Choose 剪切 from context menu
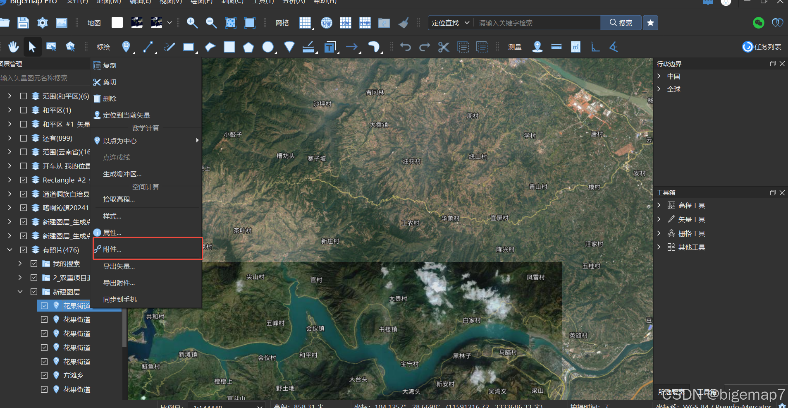Screen dimensions: 788x408 pos(146,82)
